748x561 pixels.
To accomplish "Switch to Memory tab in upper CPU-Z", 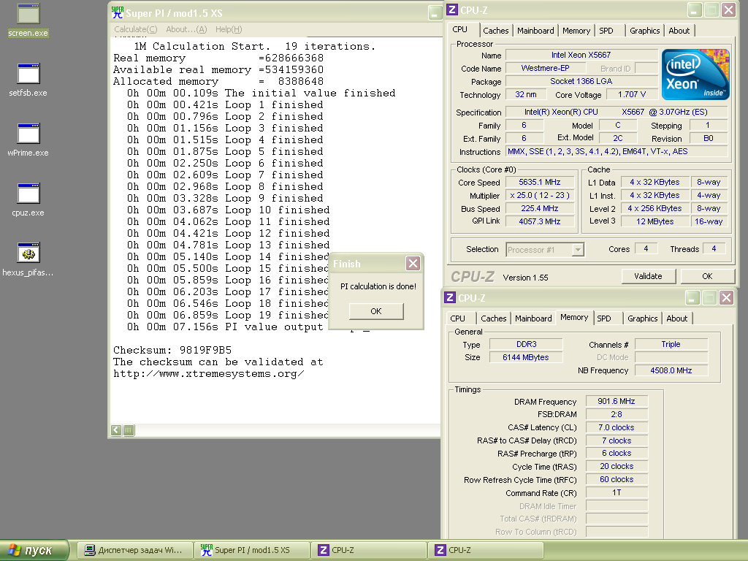I will click(576, 31).
